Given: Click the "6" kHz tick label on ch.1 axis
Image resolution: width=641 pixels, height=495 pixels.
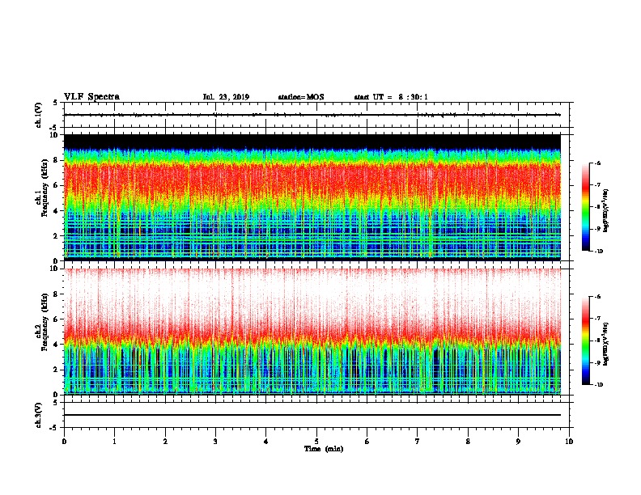Looking at the screenshot, I should coord(56,185).
